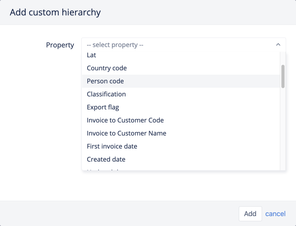296x226 pixels.
Task: Click the empty footer area left of Add
Action: (x=118, y=214)
